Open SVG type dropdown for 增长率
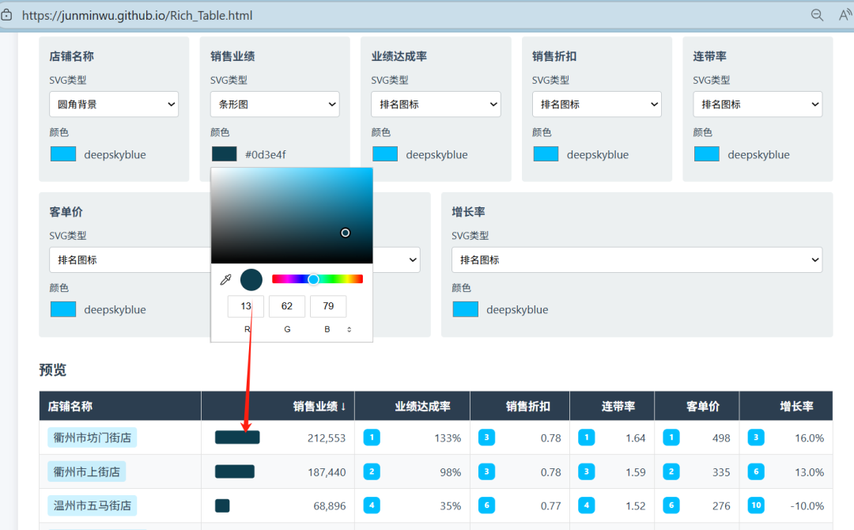 pyautogui.click(x=637, y=259)
